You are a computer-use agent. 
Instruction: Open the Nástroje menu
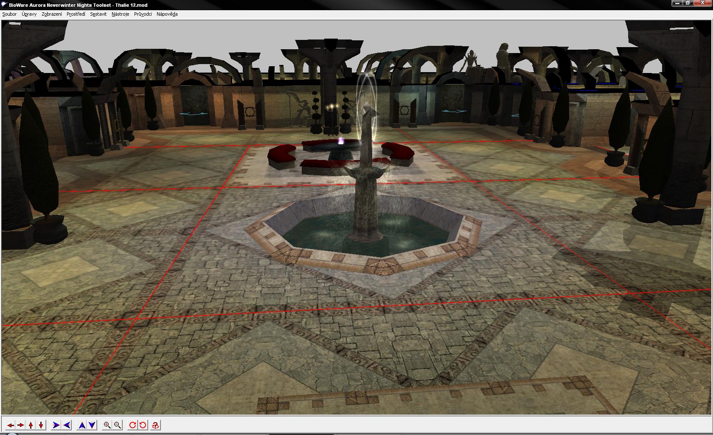coord(120,14)
